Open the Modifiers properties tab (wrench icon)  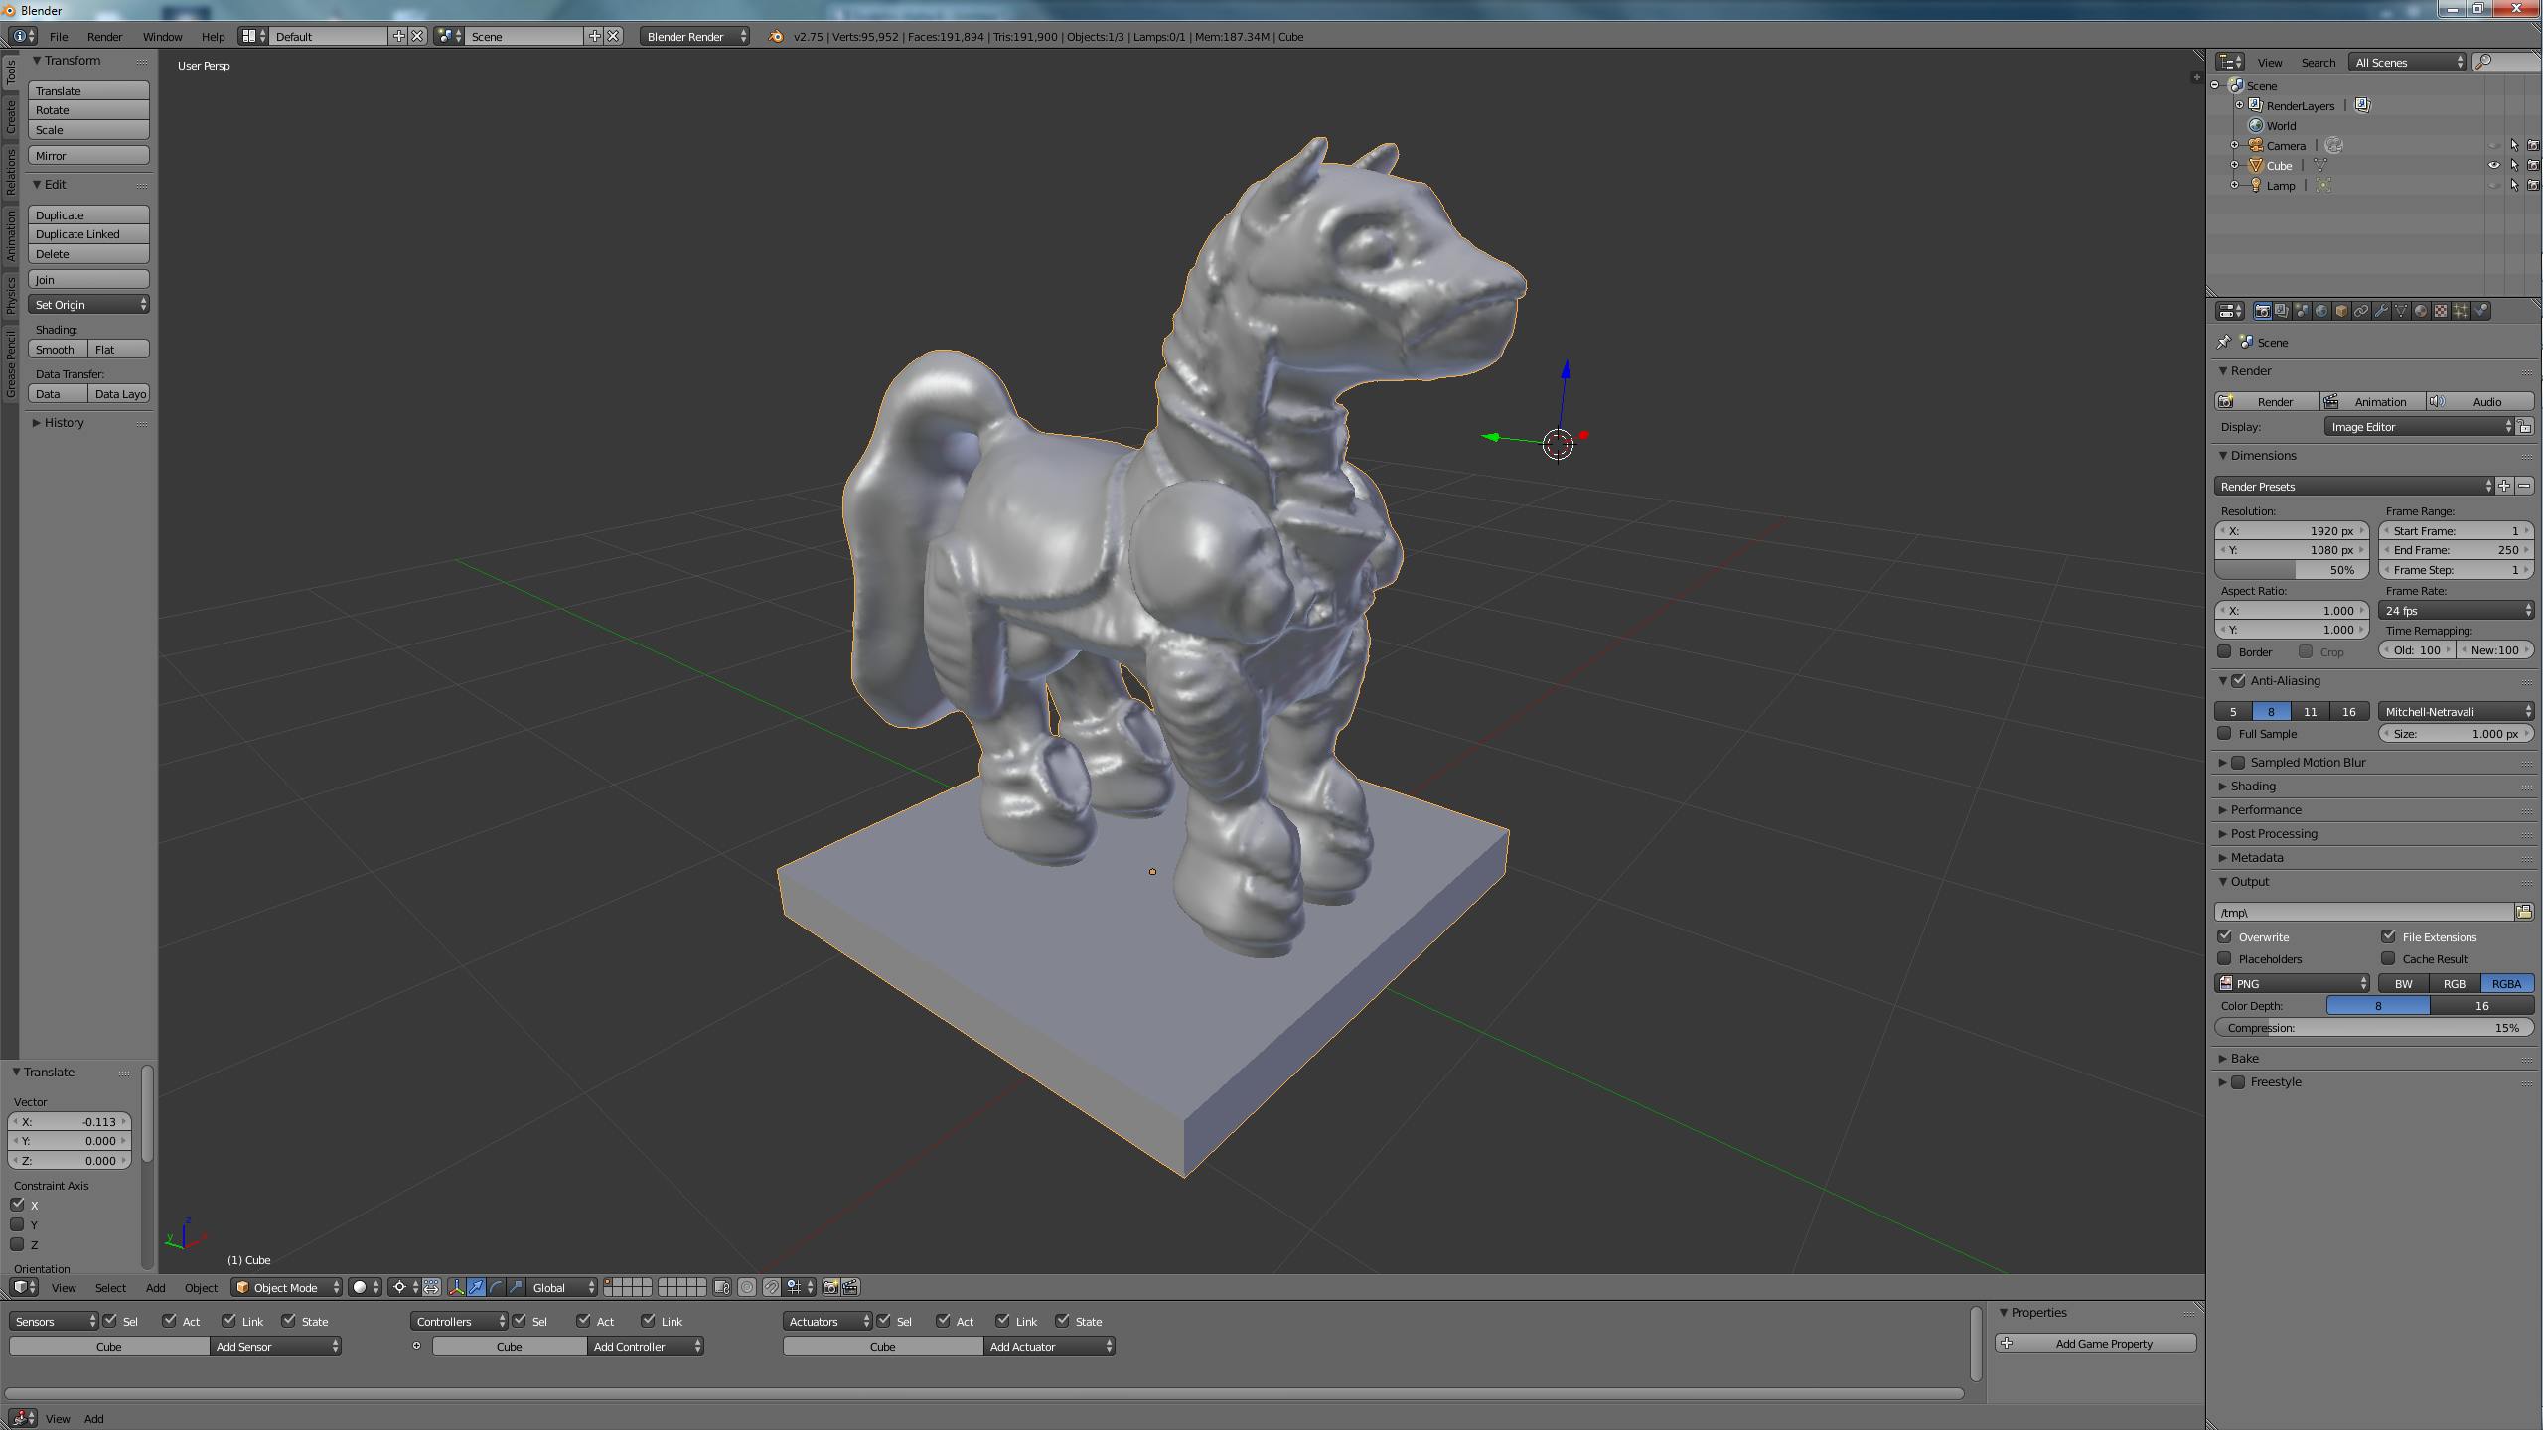(x=2381, y=311)
